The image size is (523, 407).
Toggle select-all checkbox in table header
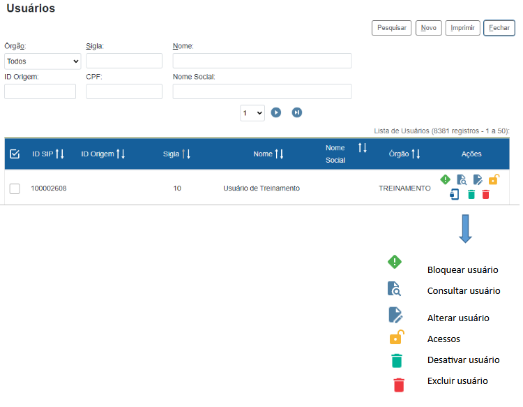(15, 154)
